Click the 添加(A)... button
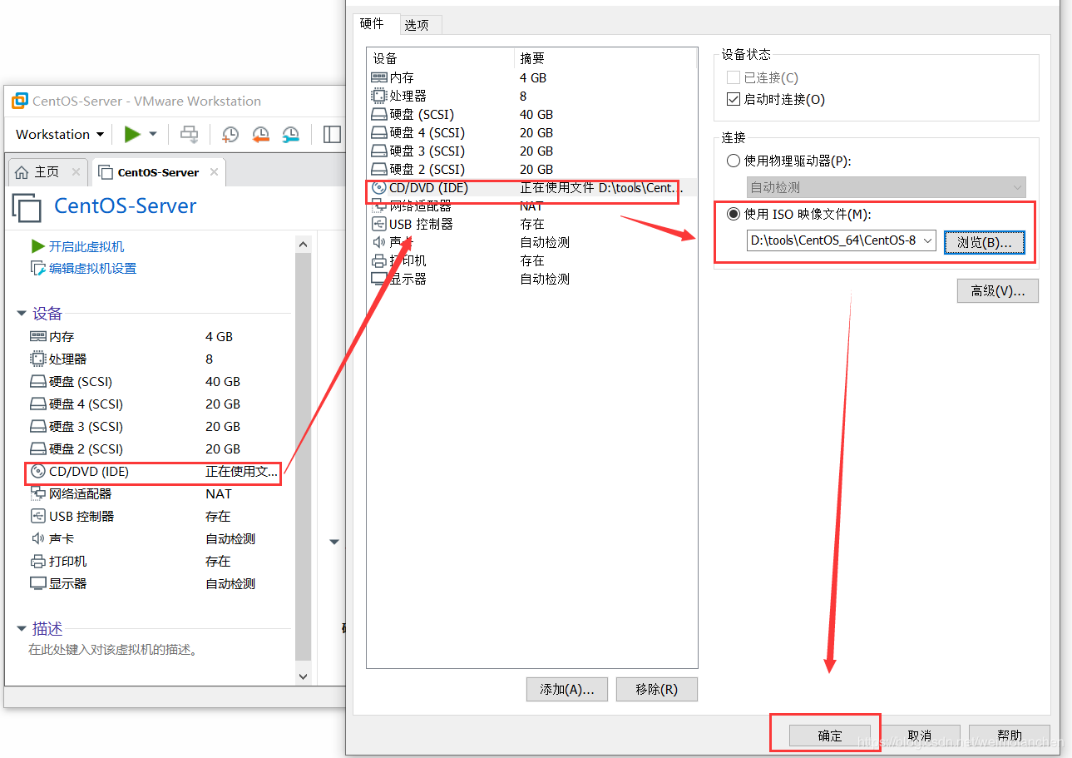This screenshot has width=1072, height=758. (567, 689)
